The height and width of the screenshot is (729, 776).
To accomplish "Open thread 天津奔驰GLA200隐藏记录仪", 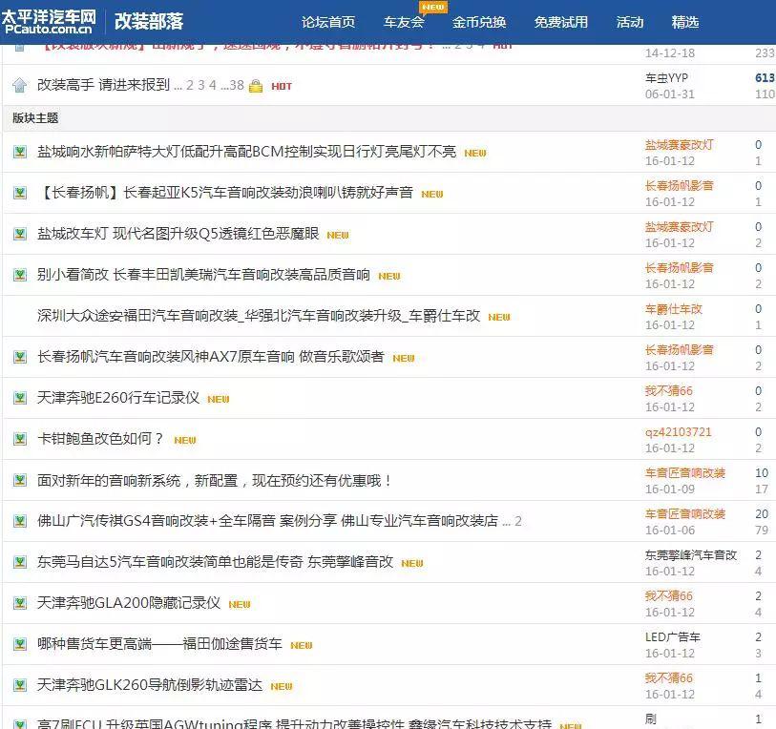I will click(129, 603).
